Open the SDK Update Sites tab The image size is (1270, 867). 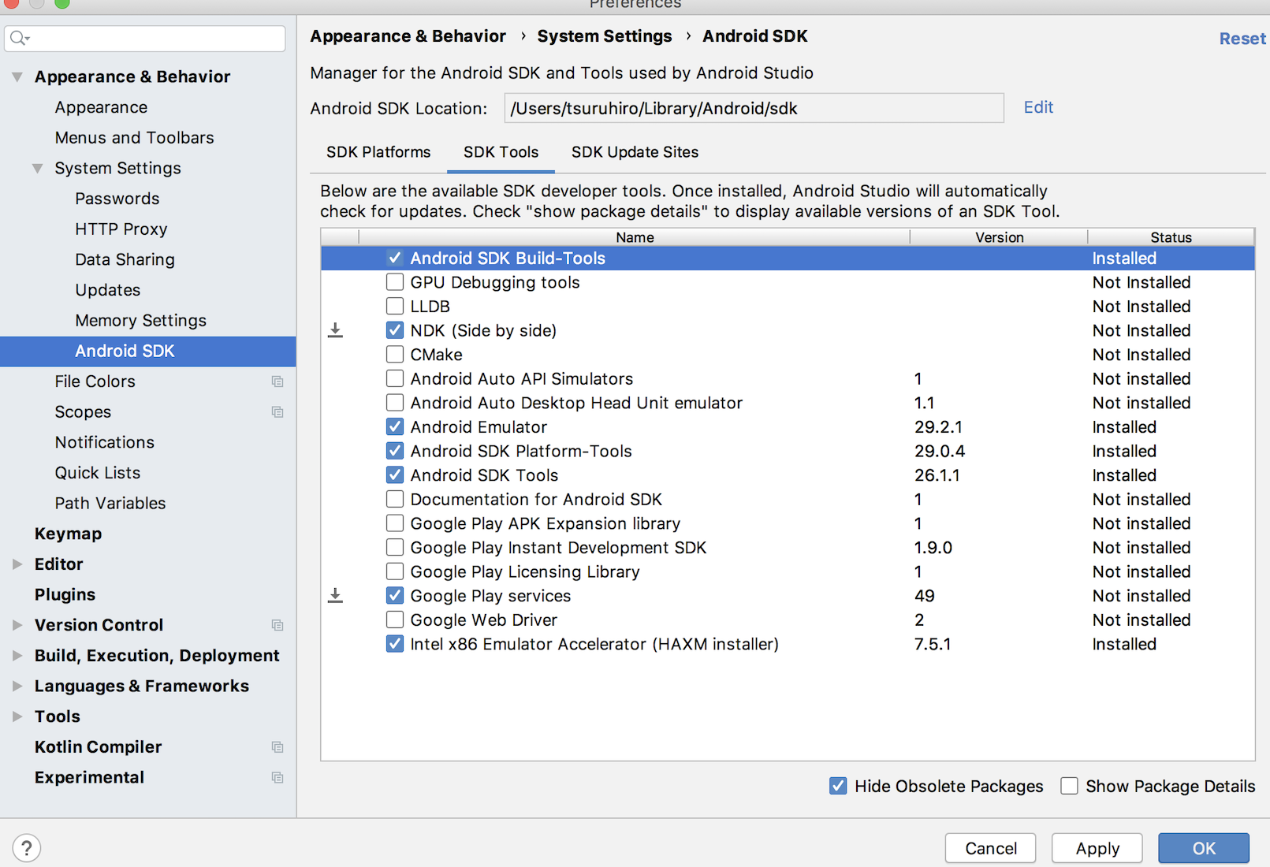[x=635, y=152]
